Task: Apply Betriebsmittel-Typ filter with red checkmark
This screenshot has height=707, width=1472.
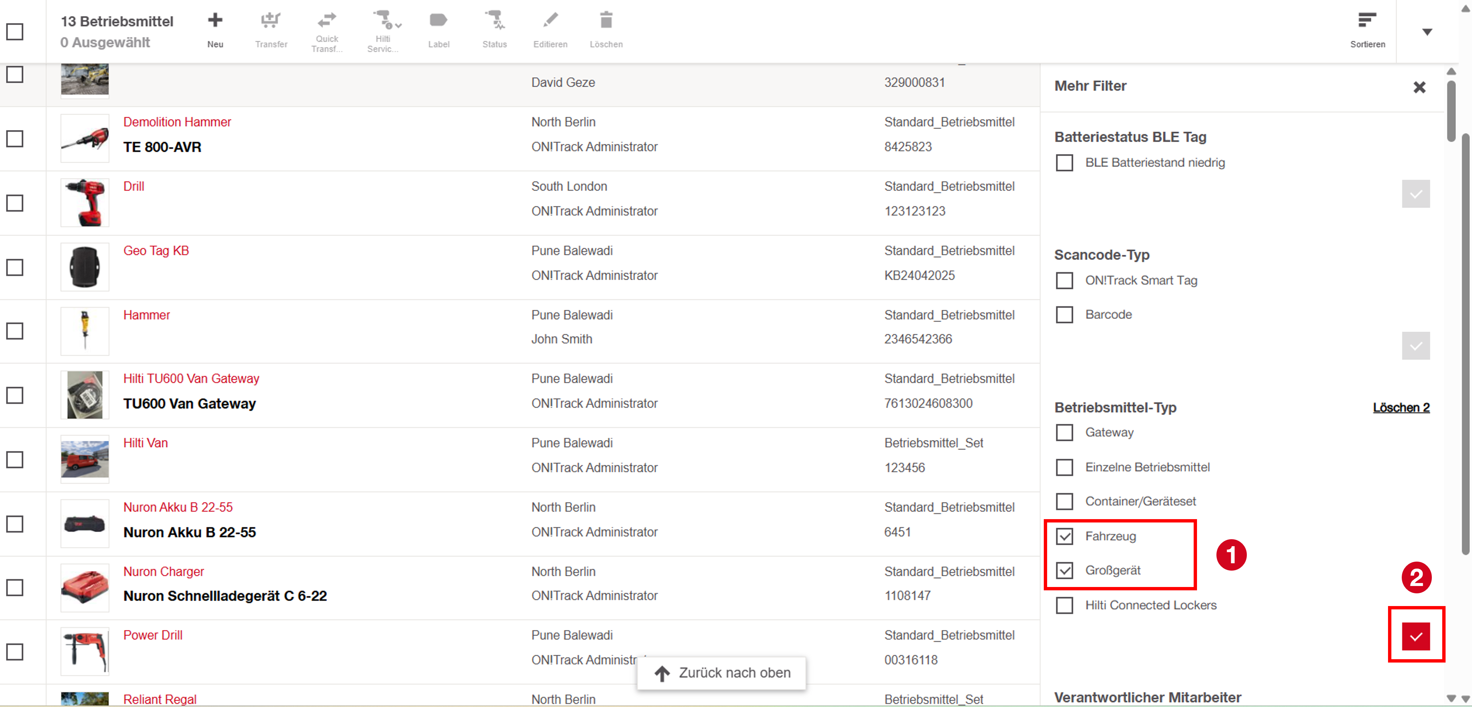Action: coord(1416,636)
